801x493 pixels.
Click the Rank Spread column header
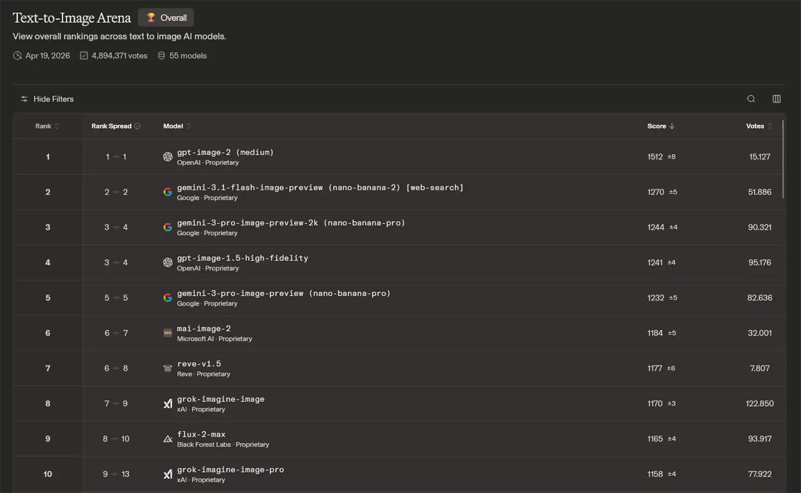[x=111, y=126]
